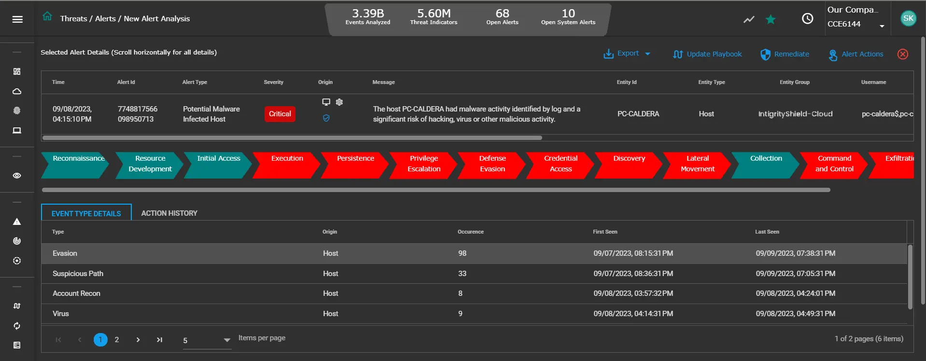Select the Collection stage
Screen dimensions: 926x361
point(766,165)
